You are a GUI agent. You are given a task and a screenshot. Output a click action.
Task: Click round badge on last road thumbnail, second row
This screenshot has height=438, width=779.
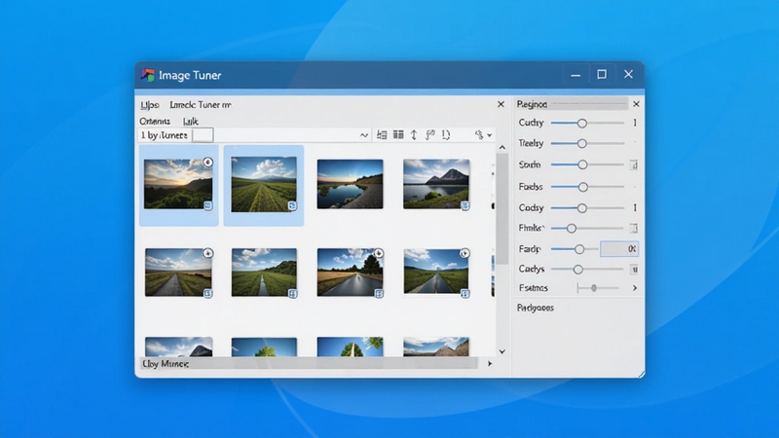coord(464,253)
